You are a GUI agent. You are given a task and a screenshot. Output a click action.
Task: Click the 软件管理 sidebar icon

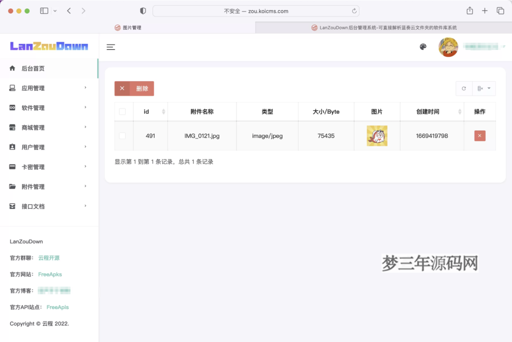[x=11, y=107]
